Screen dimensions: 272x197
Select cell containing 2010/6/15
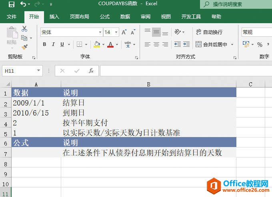[36, 113]
